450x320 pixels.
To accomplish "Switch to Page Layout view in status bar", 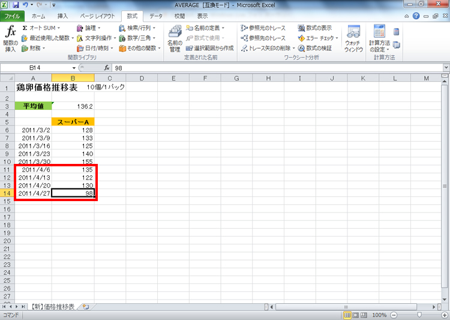I will point(355,315).
